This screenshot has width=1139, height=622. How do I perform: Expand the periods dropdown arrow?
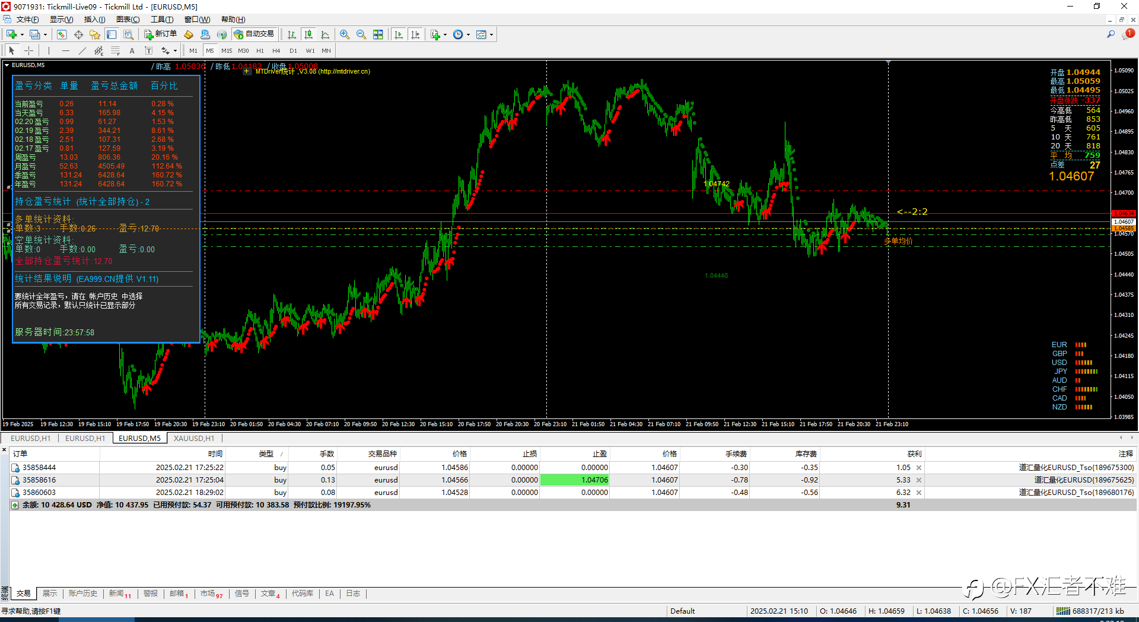pyautogui.click(x=468, y=34)
